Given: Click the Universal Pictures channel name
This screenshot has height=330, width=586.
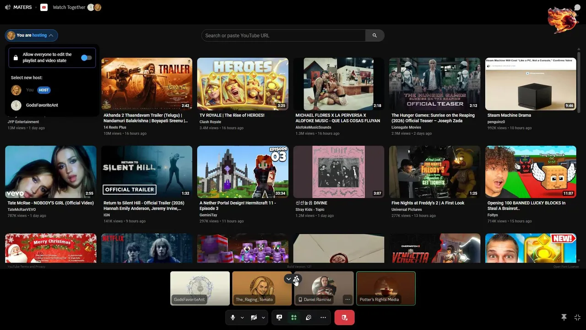Looking at the screenshot, I should pyautogui.click(x=407, y=209).
